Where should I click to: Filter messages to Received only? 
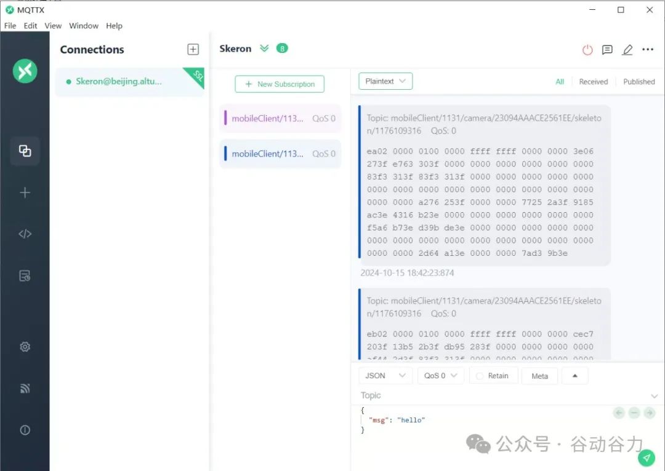coord(593,81)
